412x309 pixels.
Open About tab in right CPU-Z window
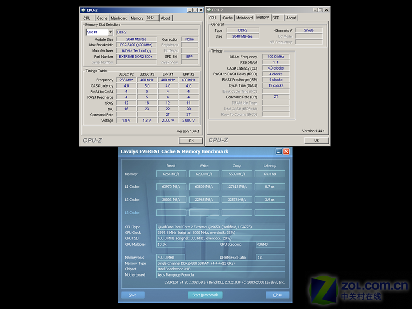(291, 18)
